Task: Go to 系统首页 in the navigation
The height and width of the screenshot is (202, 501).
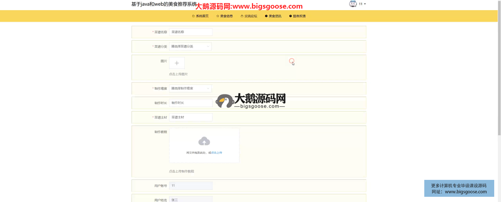Action: tap(202, 16)
